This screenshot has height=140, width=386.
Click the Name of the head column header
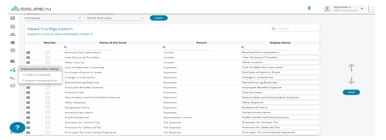click(113, 43)
